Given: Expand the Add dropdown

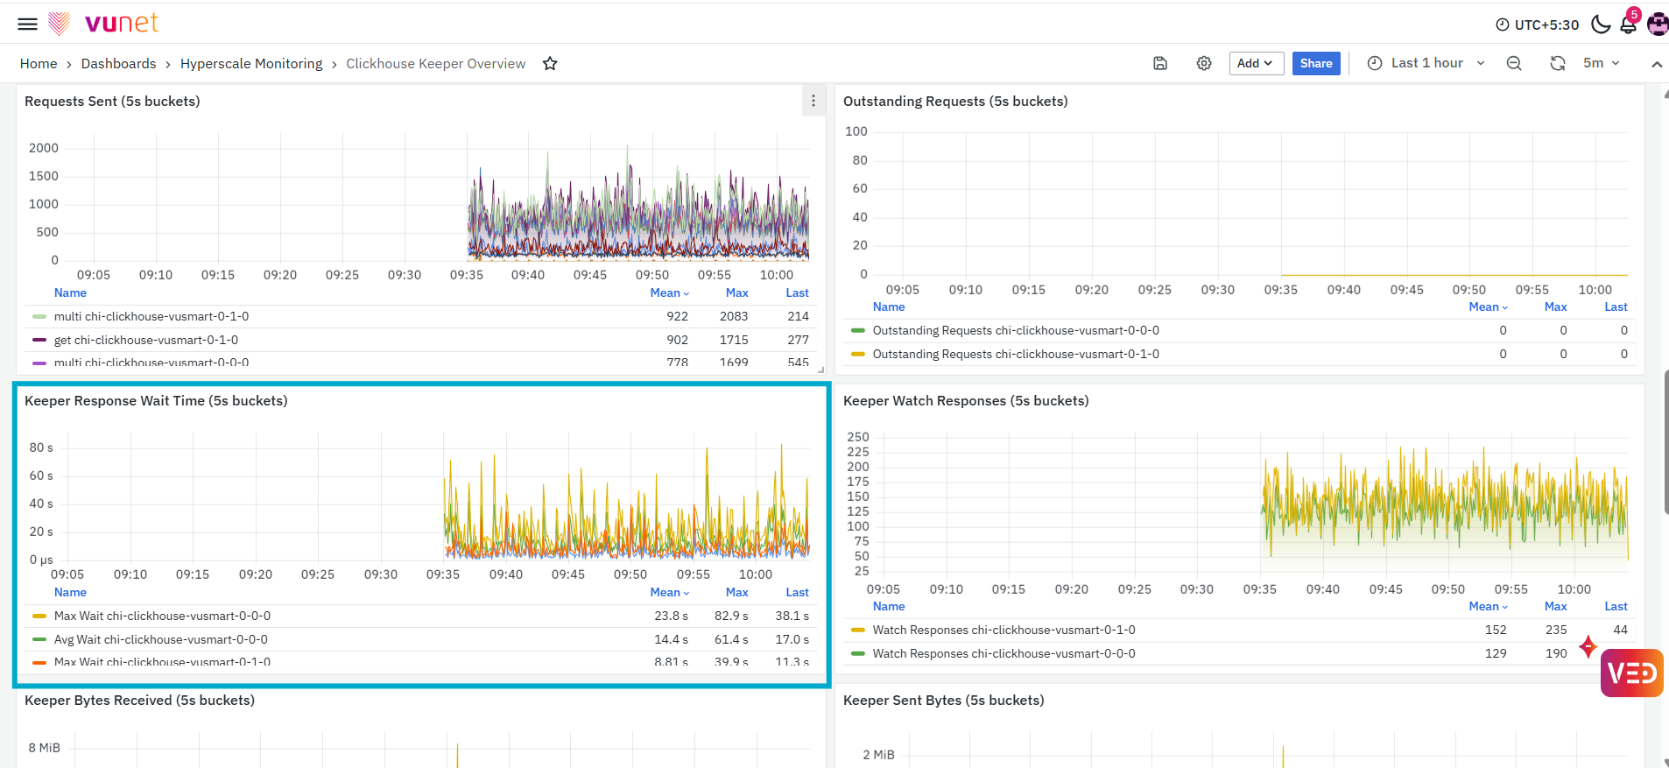Looking at the screenshot, I should click(1256, 63).
